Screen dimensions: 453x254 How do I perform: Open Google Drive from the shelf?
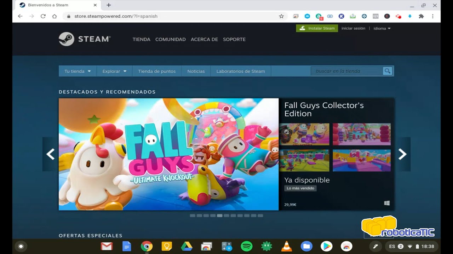tap(187, 246)
